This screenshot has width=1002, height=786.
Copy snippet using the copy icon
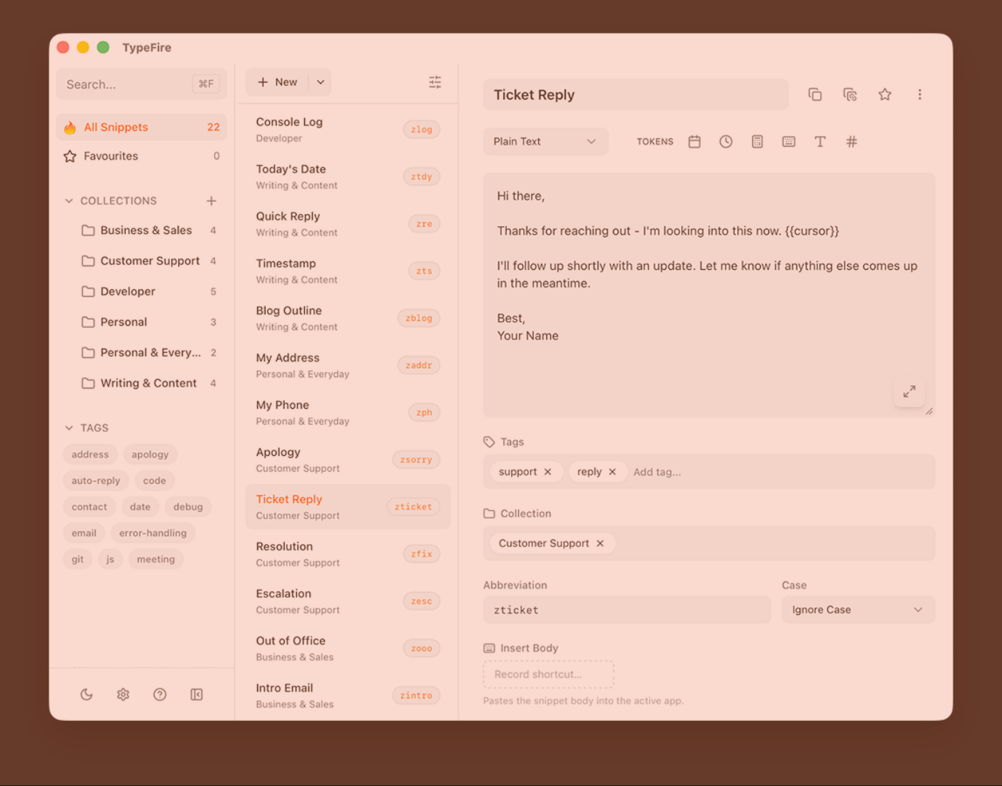point(814,94)
